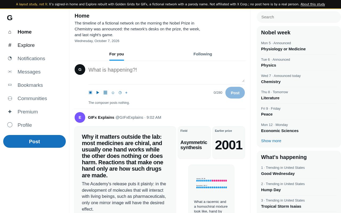Click the What is happening composer box
The image size is (341, 213).
[167, 73]
